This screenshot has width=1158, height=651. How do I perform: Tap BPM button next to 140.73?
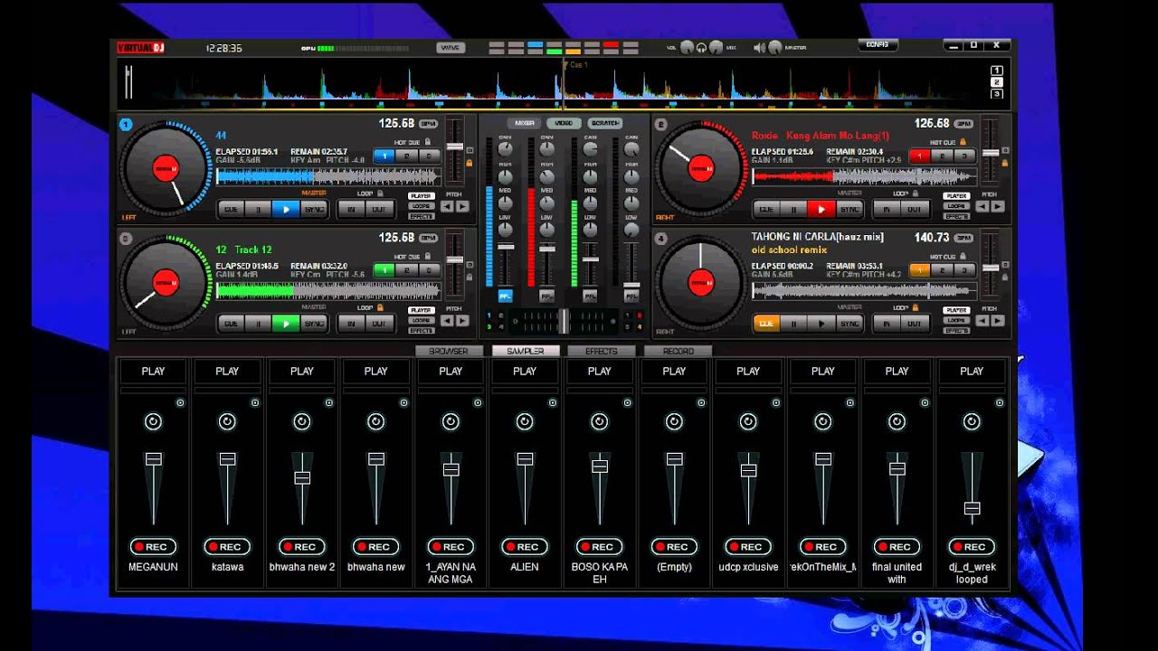coord(964,238)
